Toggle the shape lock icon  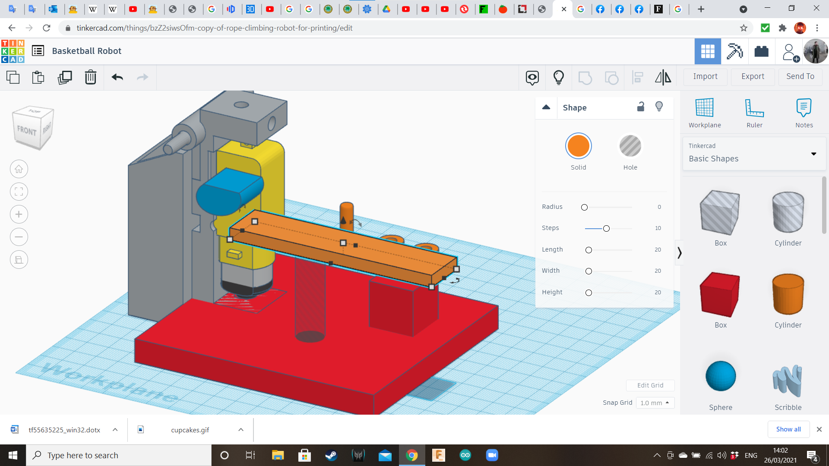click(x=641, y=107)
